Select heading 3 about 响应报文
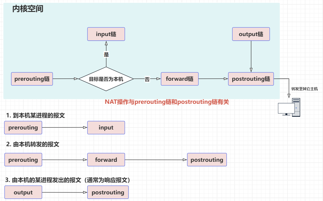Viewport: 323px width, 201px height. pyautogui.click(x=68, y=180)
